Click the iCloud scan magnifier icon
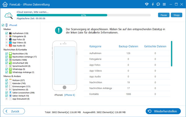The image size is (186, 117). click(9, 16)
